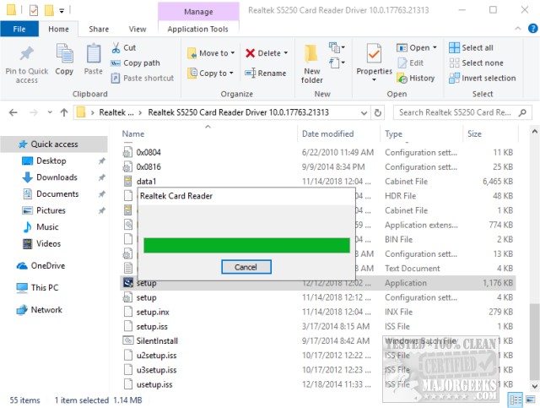Click Properties icon in title bar
540x408 pixels.
click(34, 10)
